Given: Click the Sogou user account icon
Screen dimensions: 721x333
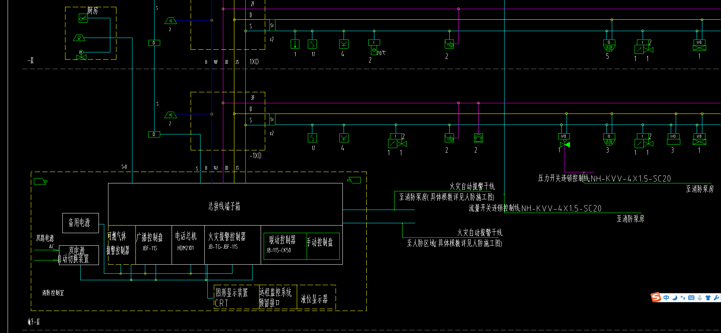Looking at the screenshot, I should tap(700, 298).
